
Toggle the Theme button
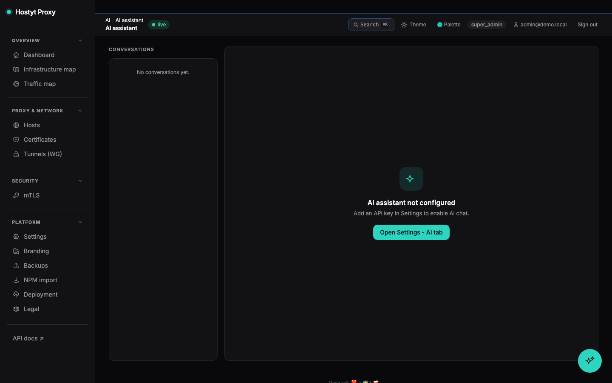[414, 25]
